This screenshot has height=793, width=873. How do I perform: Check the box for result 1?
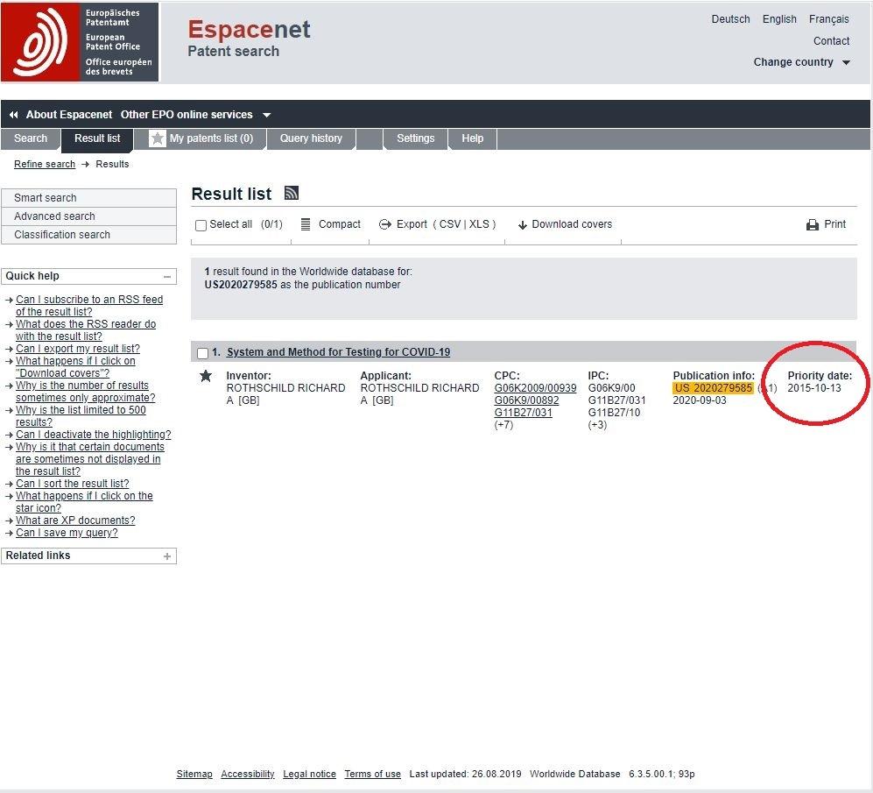202,353
